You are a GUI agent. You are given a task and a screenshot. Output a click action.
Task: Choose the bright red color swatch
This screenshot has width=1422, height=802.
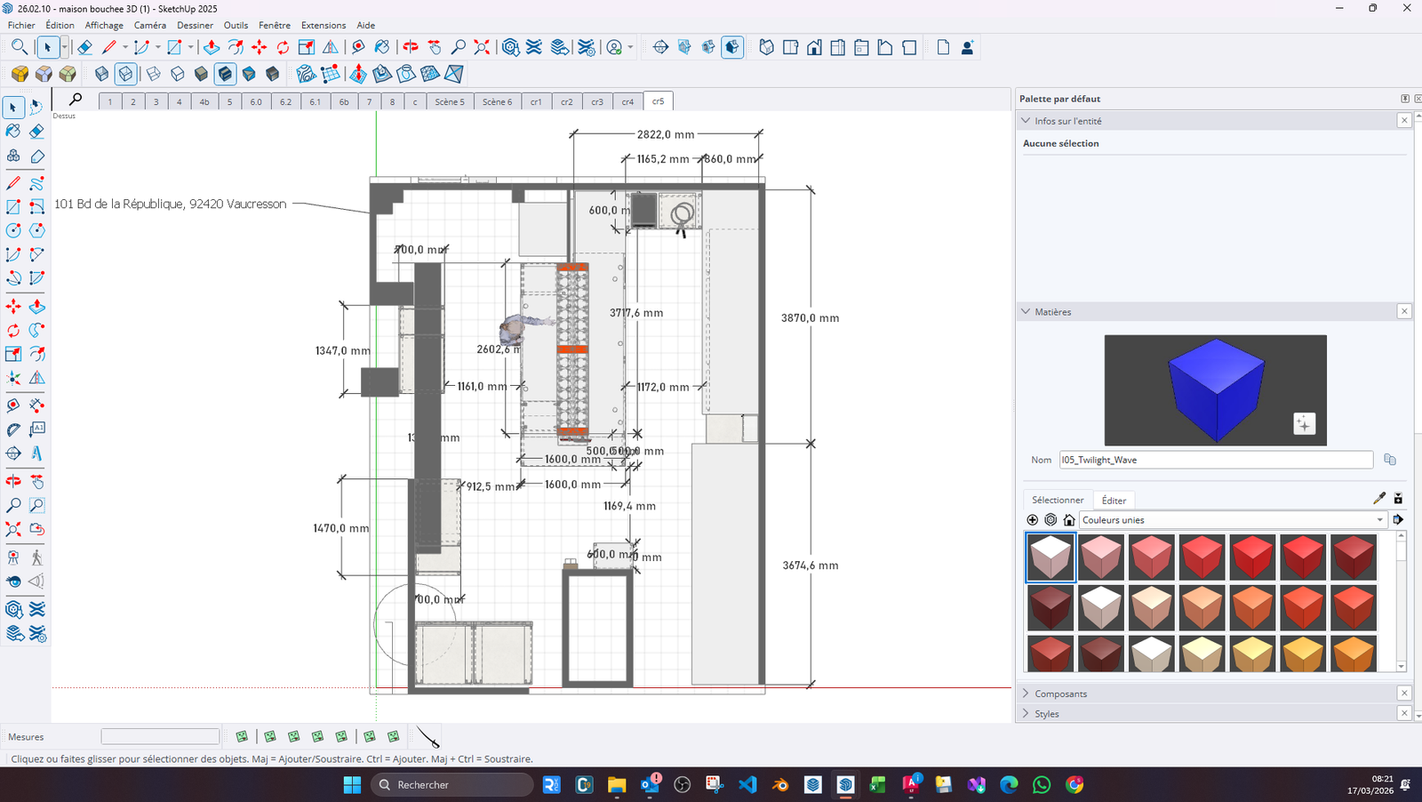(1253, 557)
